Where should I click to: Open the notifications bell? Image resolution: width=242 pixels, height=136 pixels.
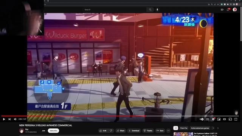pyautogui.click(x=228, y=9)
